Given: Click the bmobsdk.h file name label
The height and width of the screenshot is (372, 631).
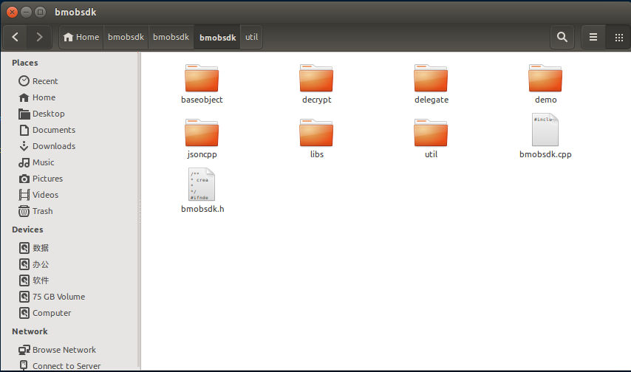Looking at the screenshot, I should (x=202, y=209).
